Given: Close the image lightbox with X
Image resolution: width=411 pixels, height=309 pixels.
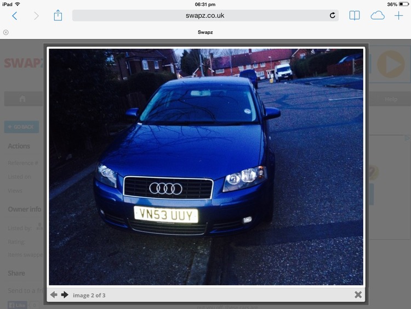Looking at the screenshot, I should [358, 295].
